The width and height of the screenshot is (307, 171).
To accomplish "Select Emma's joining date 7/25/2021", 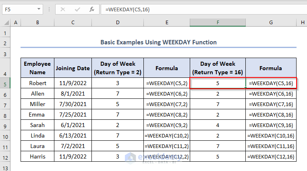I will (x=73, y=115).
